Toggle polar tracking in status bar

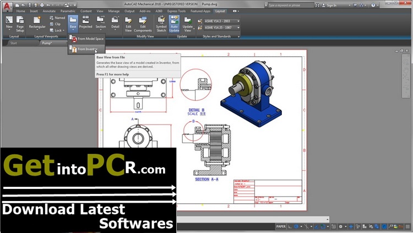[296, 226]
